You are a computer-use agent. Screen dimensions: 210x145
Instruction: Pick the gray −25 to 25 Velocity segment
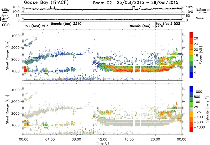[191, 109]
